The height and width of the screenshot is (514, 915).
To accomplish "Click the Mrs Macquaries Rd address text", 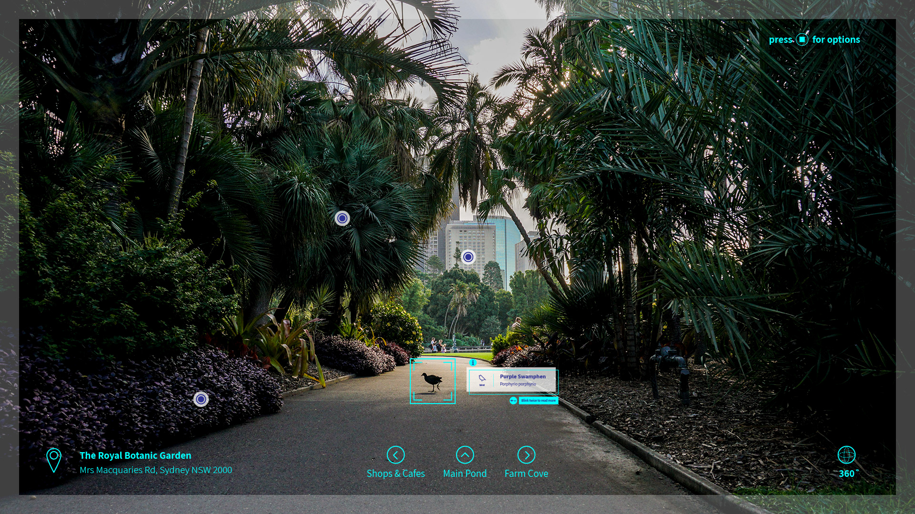I will tap(156, 470).
